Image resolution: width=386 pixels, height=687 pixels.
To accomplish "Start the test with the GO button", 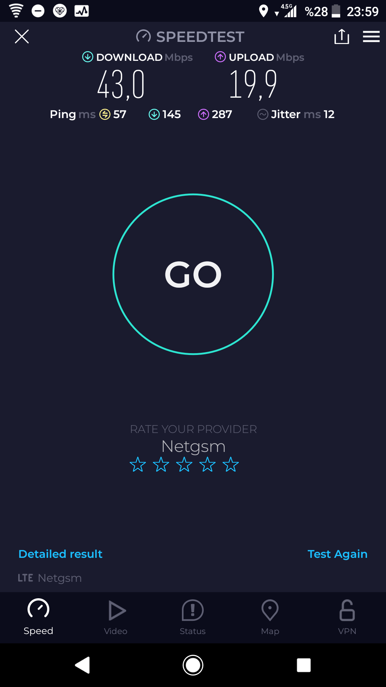I will coord(193,274).
